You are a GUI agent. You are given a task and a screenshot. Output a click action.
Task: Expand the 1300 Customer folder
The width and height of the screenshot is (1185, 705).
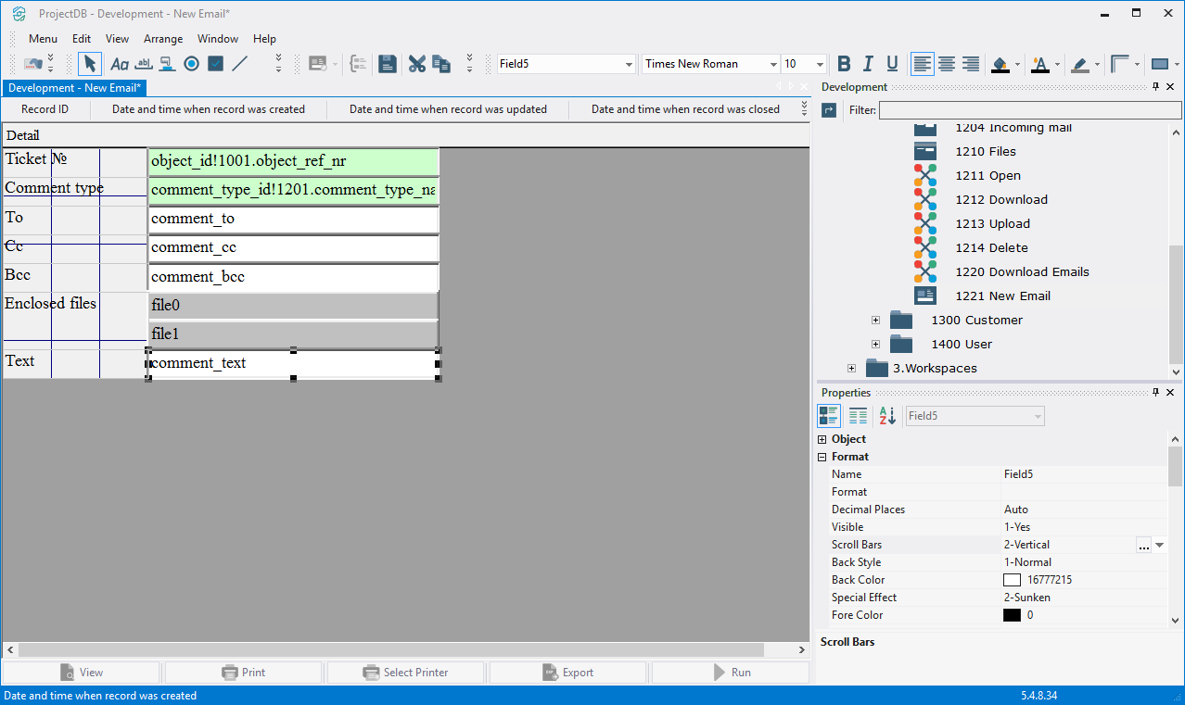[875, 320]
